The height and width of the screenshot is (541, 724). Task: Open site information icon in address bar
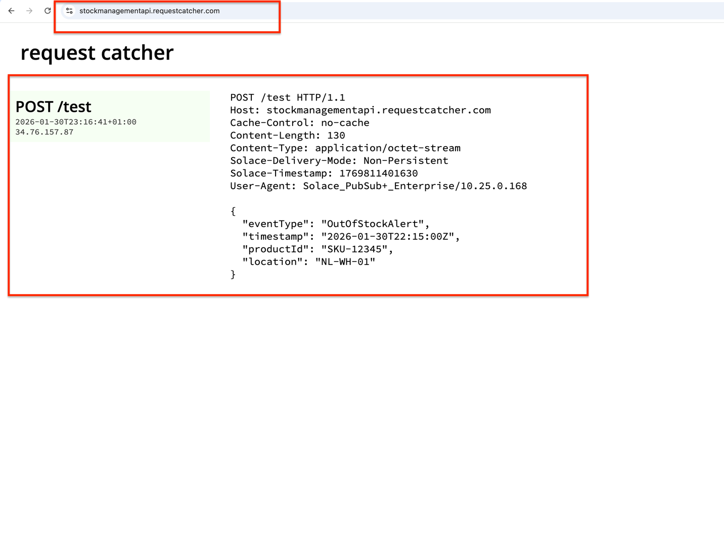pos(69,11)
